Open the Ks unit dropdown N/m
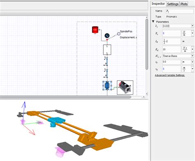This screenshot has height=161, width=195. (x=193, y=33)
